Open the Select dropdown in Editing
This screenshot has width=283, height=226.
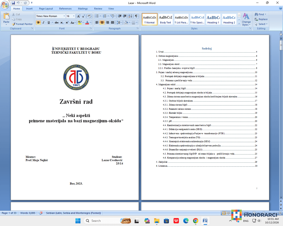261,24
